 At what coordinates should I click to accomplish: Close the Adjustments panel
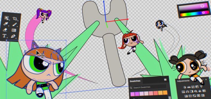click(206, 79)
